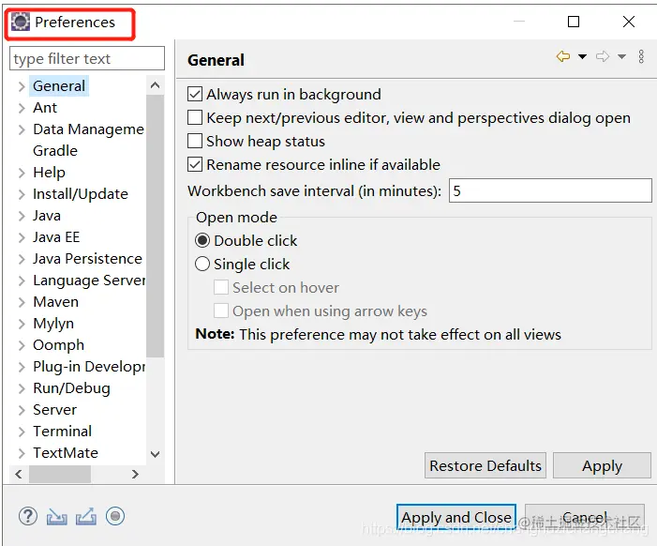Toggle Rename resource inline if available

(195, 165)
